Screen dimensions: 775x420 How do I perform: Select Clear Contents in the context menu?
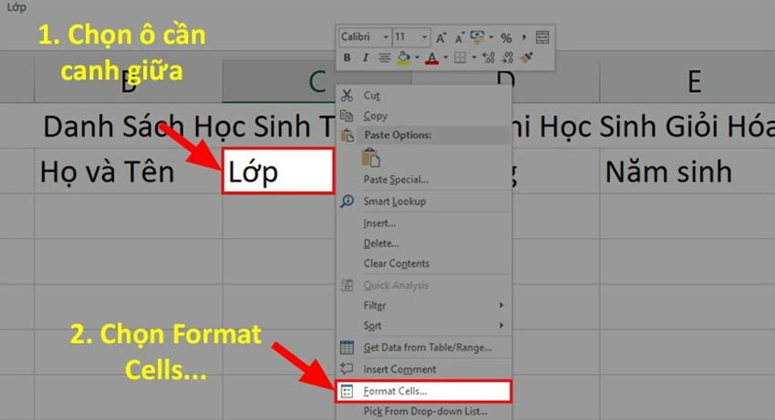(x=424, y=263)
